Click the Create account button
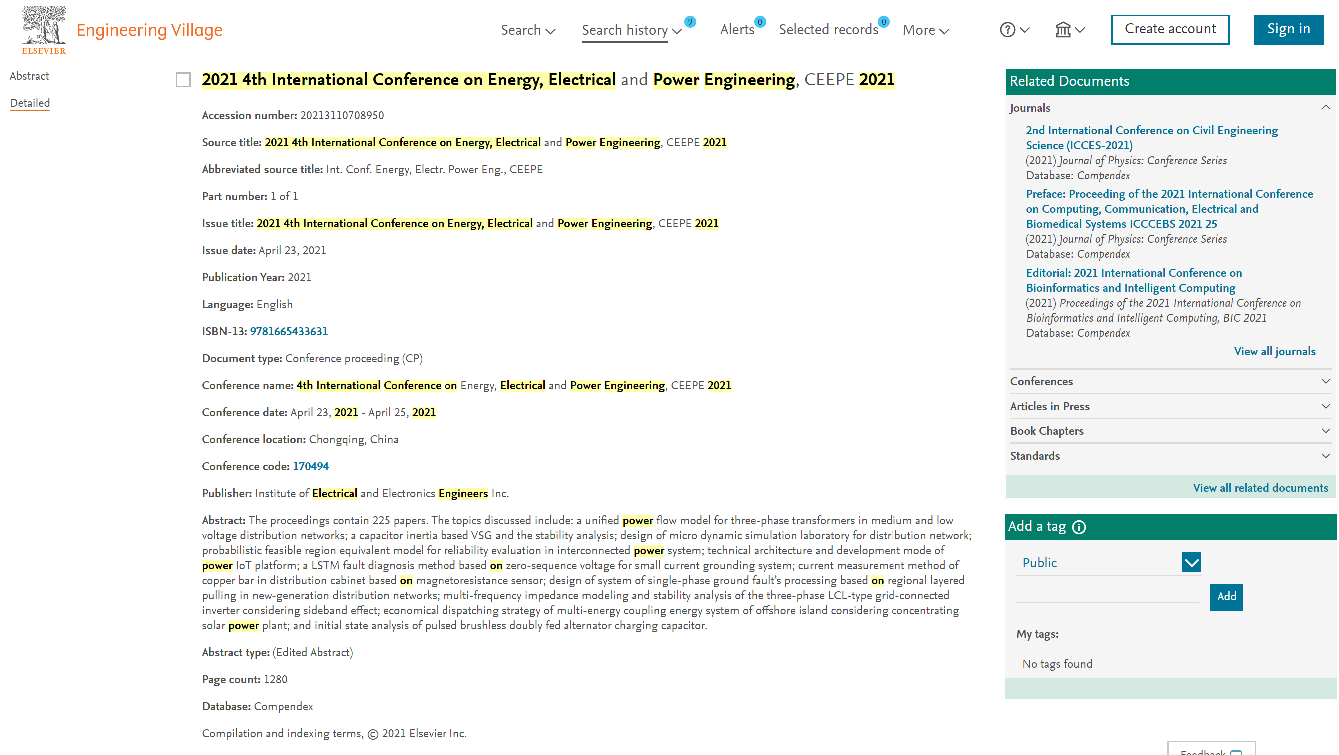 coord(1170,29)
